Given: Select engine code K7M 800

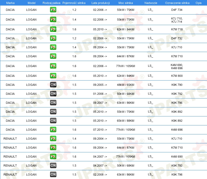Looking at the screenshot, I should click(x=177, y=76).
